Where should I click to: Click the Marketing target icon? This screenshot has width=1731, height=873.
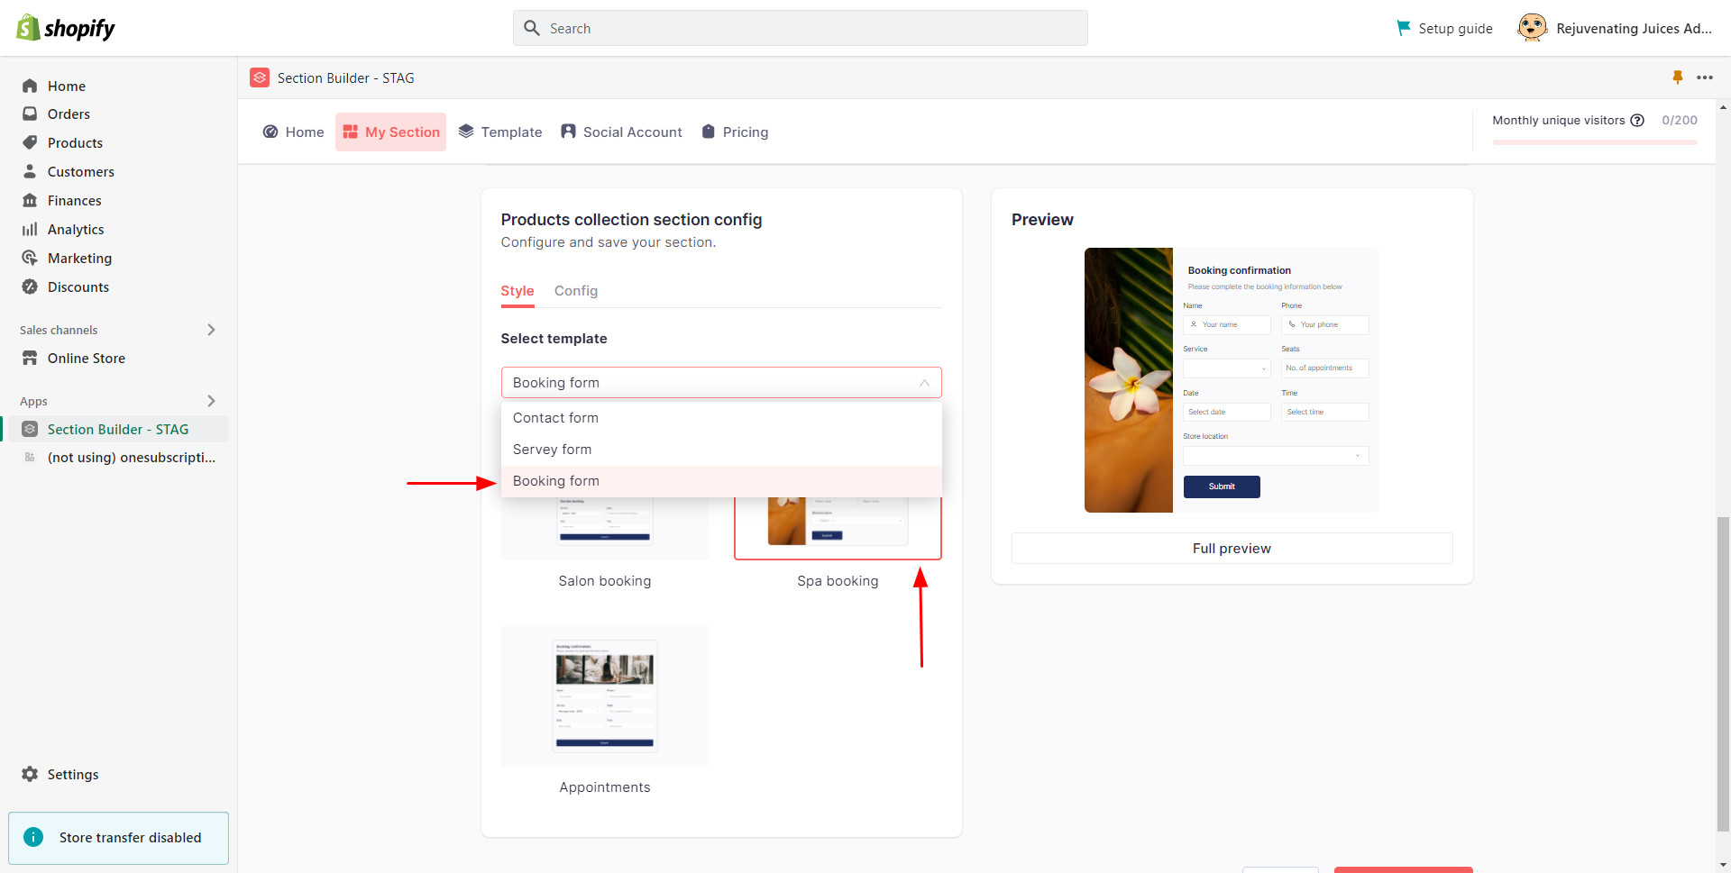(30, 259)
